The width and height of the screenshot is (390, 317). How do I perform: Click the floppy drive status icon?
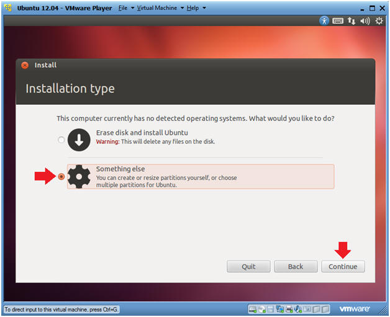271,310
